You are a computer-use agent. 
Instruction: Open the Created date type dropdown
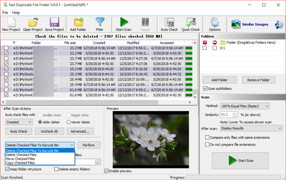[x=19, y=122]
